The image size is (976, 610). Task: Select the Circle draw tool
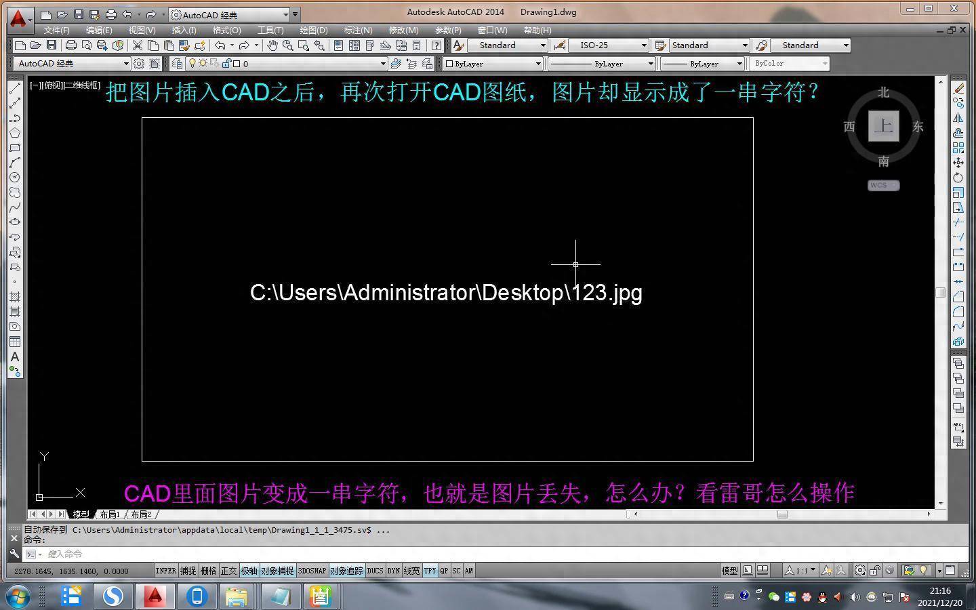point(14,178)
